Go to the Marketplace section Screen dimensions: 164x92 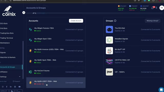(x=5, y=43)
